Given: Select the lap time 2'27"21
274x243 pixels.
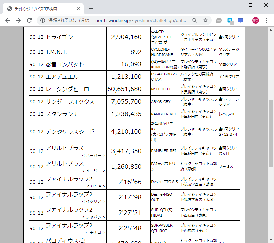Looking at the screenshot, I should pyautogui.click(x=130, y=213).
